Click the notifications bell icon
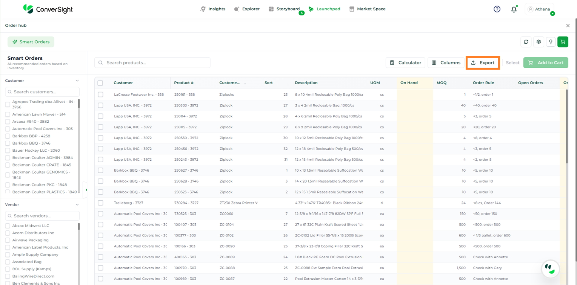Screen dimensions: 577x285 coord(514,9)
